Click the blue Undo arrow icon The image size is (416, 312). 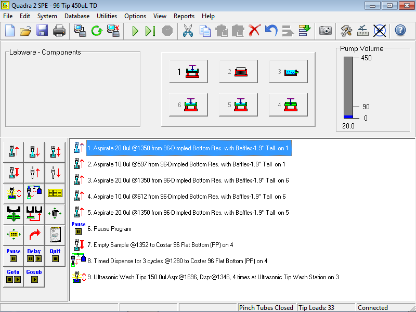click(271, 31)
